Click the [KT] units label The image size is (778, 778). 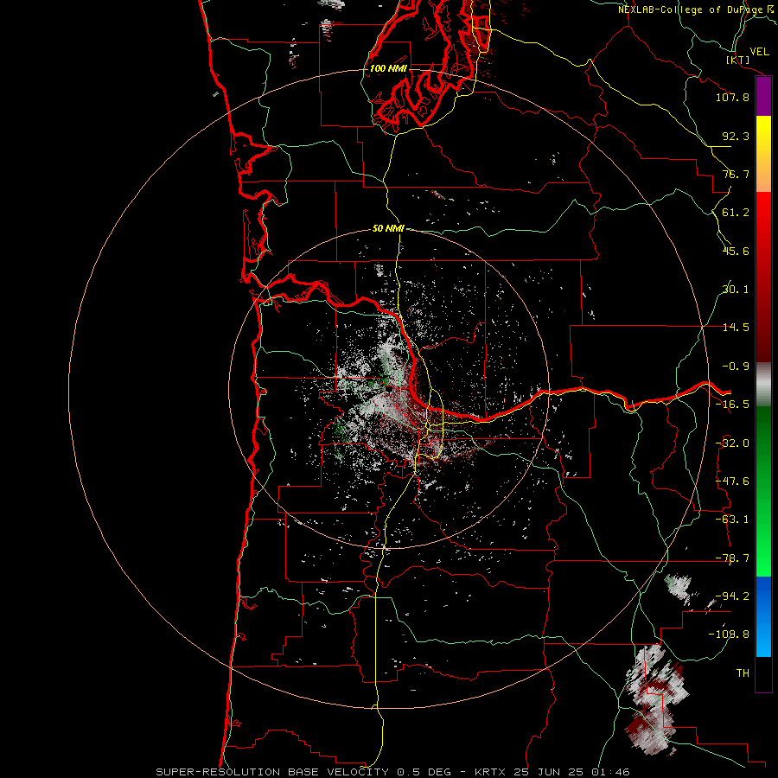click(738, 61)
